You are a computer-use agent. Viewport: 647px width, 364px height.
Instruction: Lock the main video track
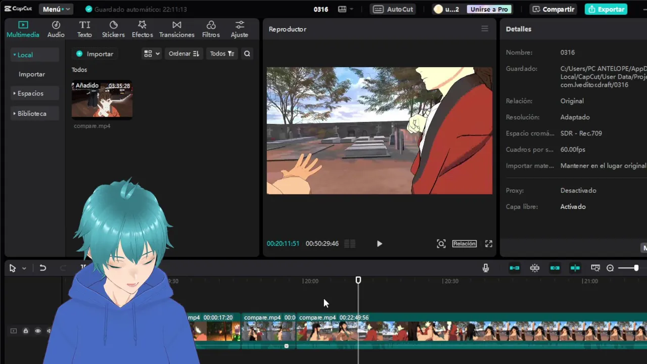(x=26, y=331)
